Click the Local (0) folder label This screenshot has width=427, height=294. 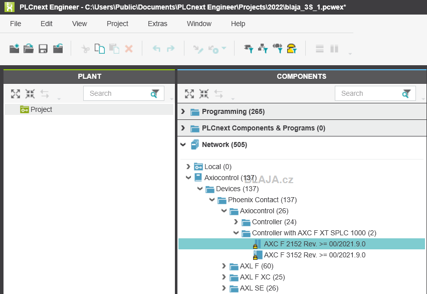pos(218,167)
